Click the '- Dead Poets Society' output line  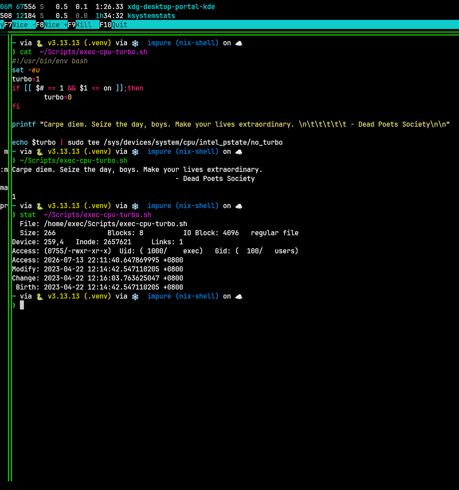(215, 179)
